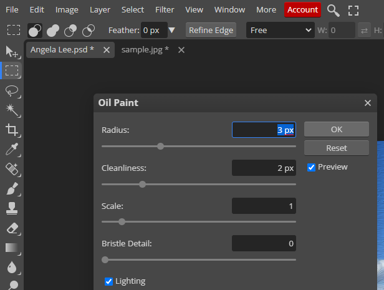Switch to the sample.jpg tab

click(145, 50)
